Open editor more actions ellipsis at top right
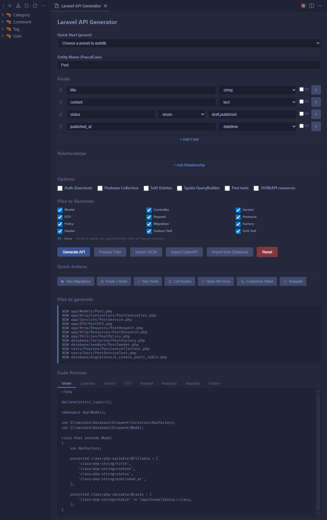 (x=320, y=6)
